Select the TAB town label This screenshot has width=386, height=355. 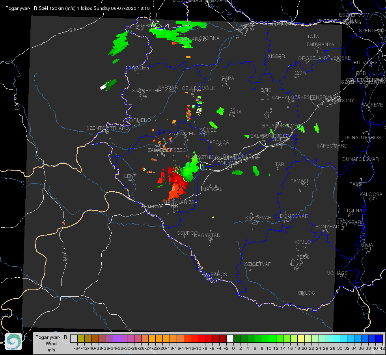click(x=280, y=164)
